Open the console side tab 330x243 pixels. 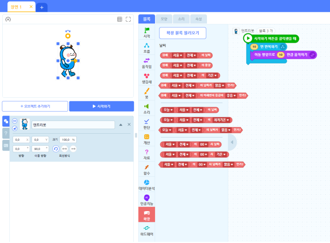pos(6,145)
